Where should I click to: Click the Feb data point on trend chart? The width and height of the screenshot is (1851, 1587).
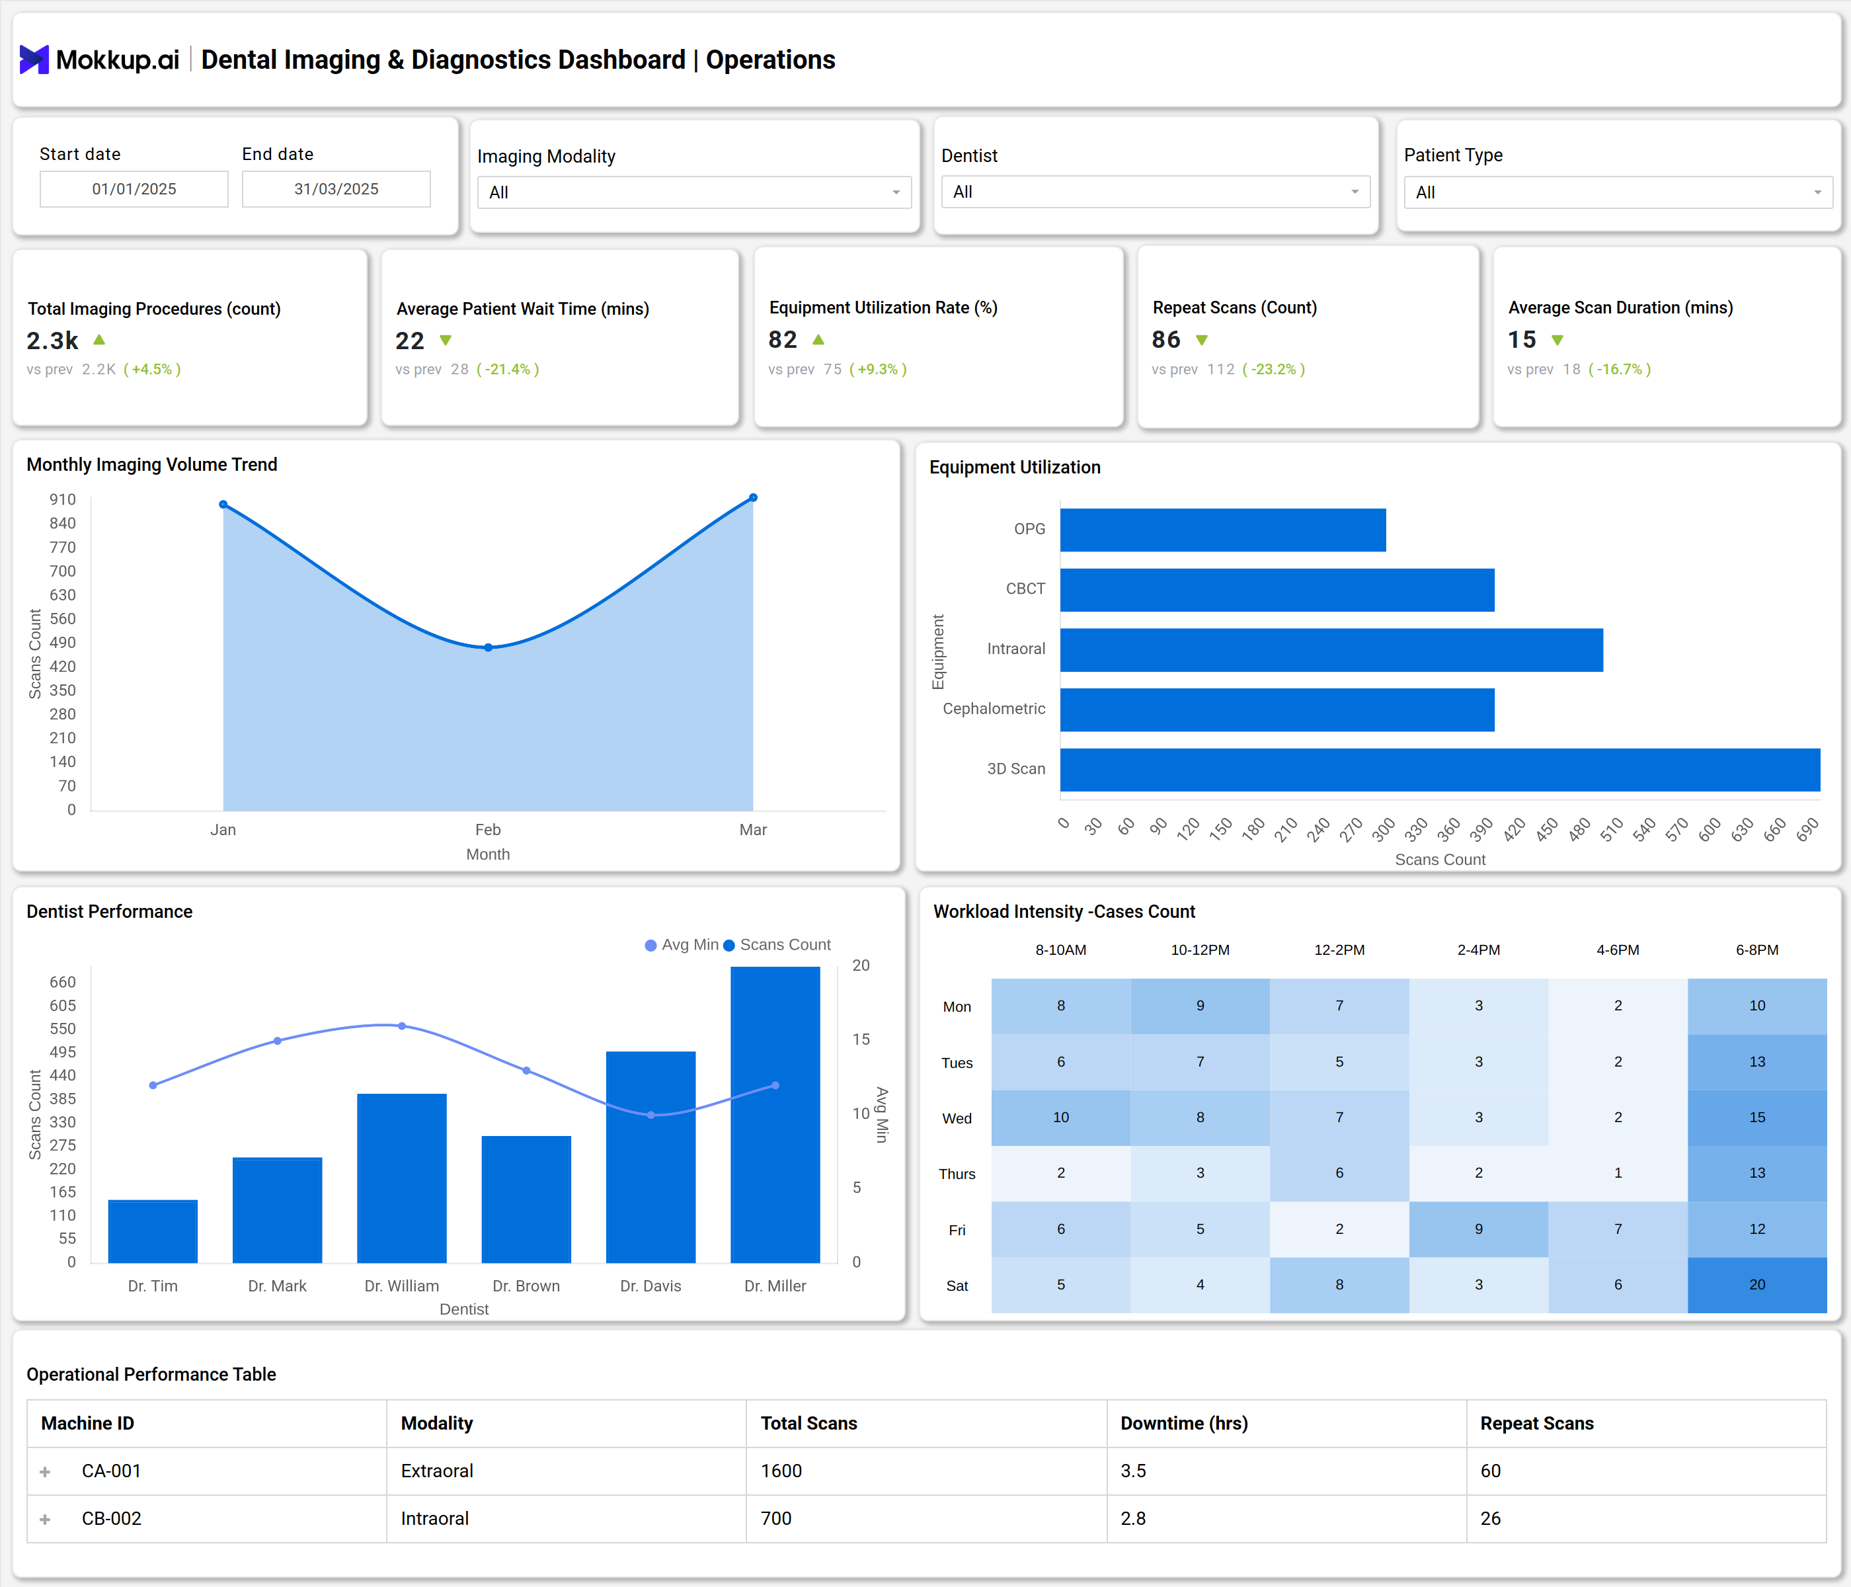(x=489, y=647)
